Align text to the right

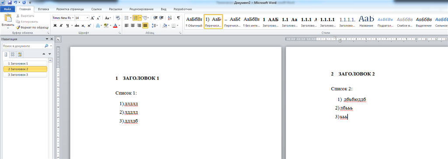(x=139, y=26)
